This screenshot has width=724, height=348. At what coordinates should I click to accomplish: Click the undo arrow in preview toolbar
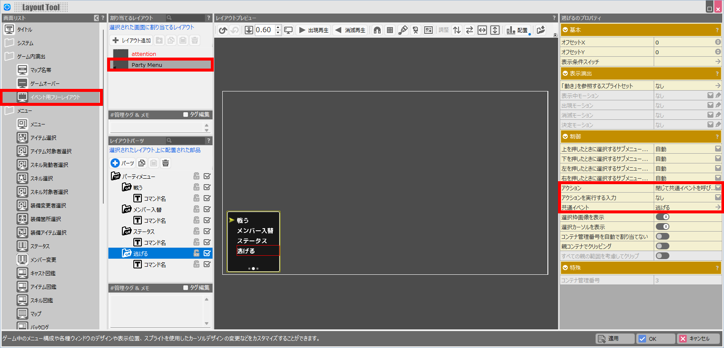[x=223, y=30]
